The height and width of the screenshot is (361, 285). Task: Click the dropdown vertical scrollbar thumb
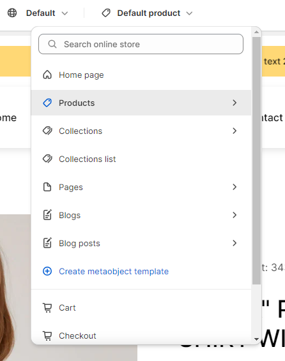pos(256,161)
